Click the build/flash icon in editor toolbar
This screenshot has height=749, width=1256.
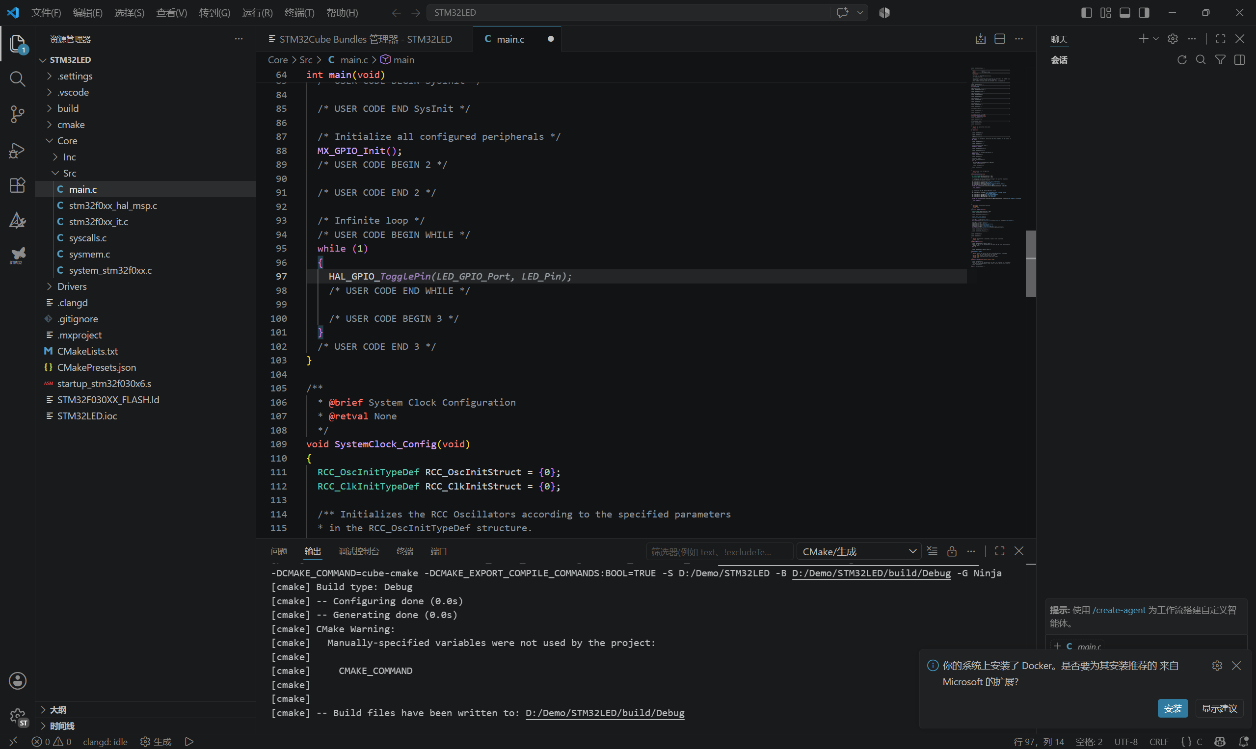980,39
